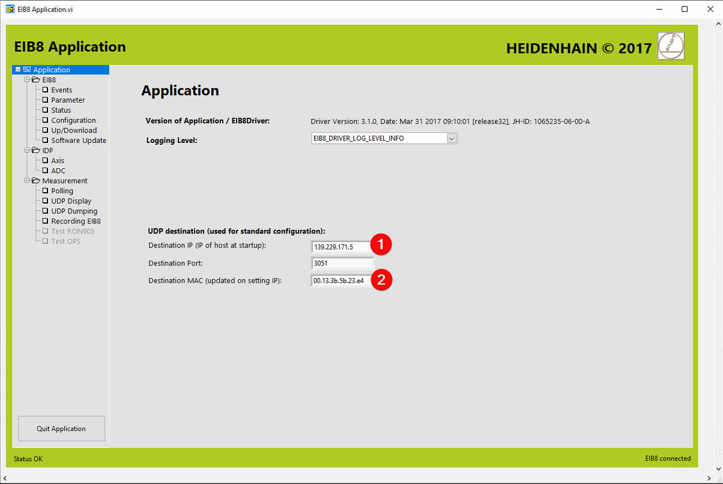Viewport: 723px width, 484px height.
Task: Click the 'Logging Level:' label
Action: point(172,141)
